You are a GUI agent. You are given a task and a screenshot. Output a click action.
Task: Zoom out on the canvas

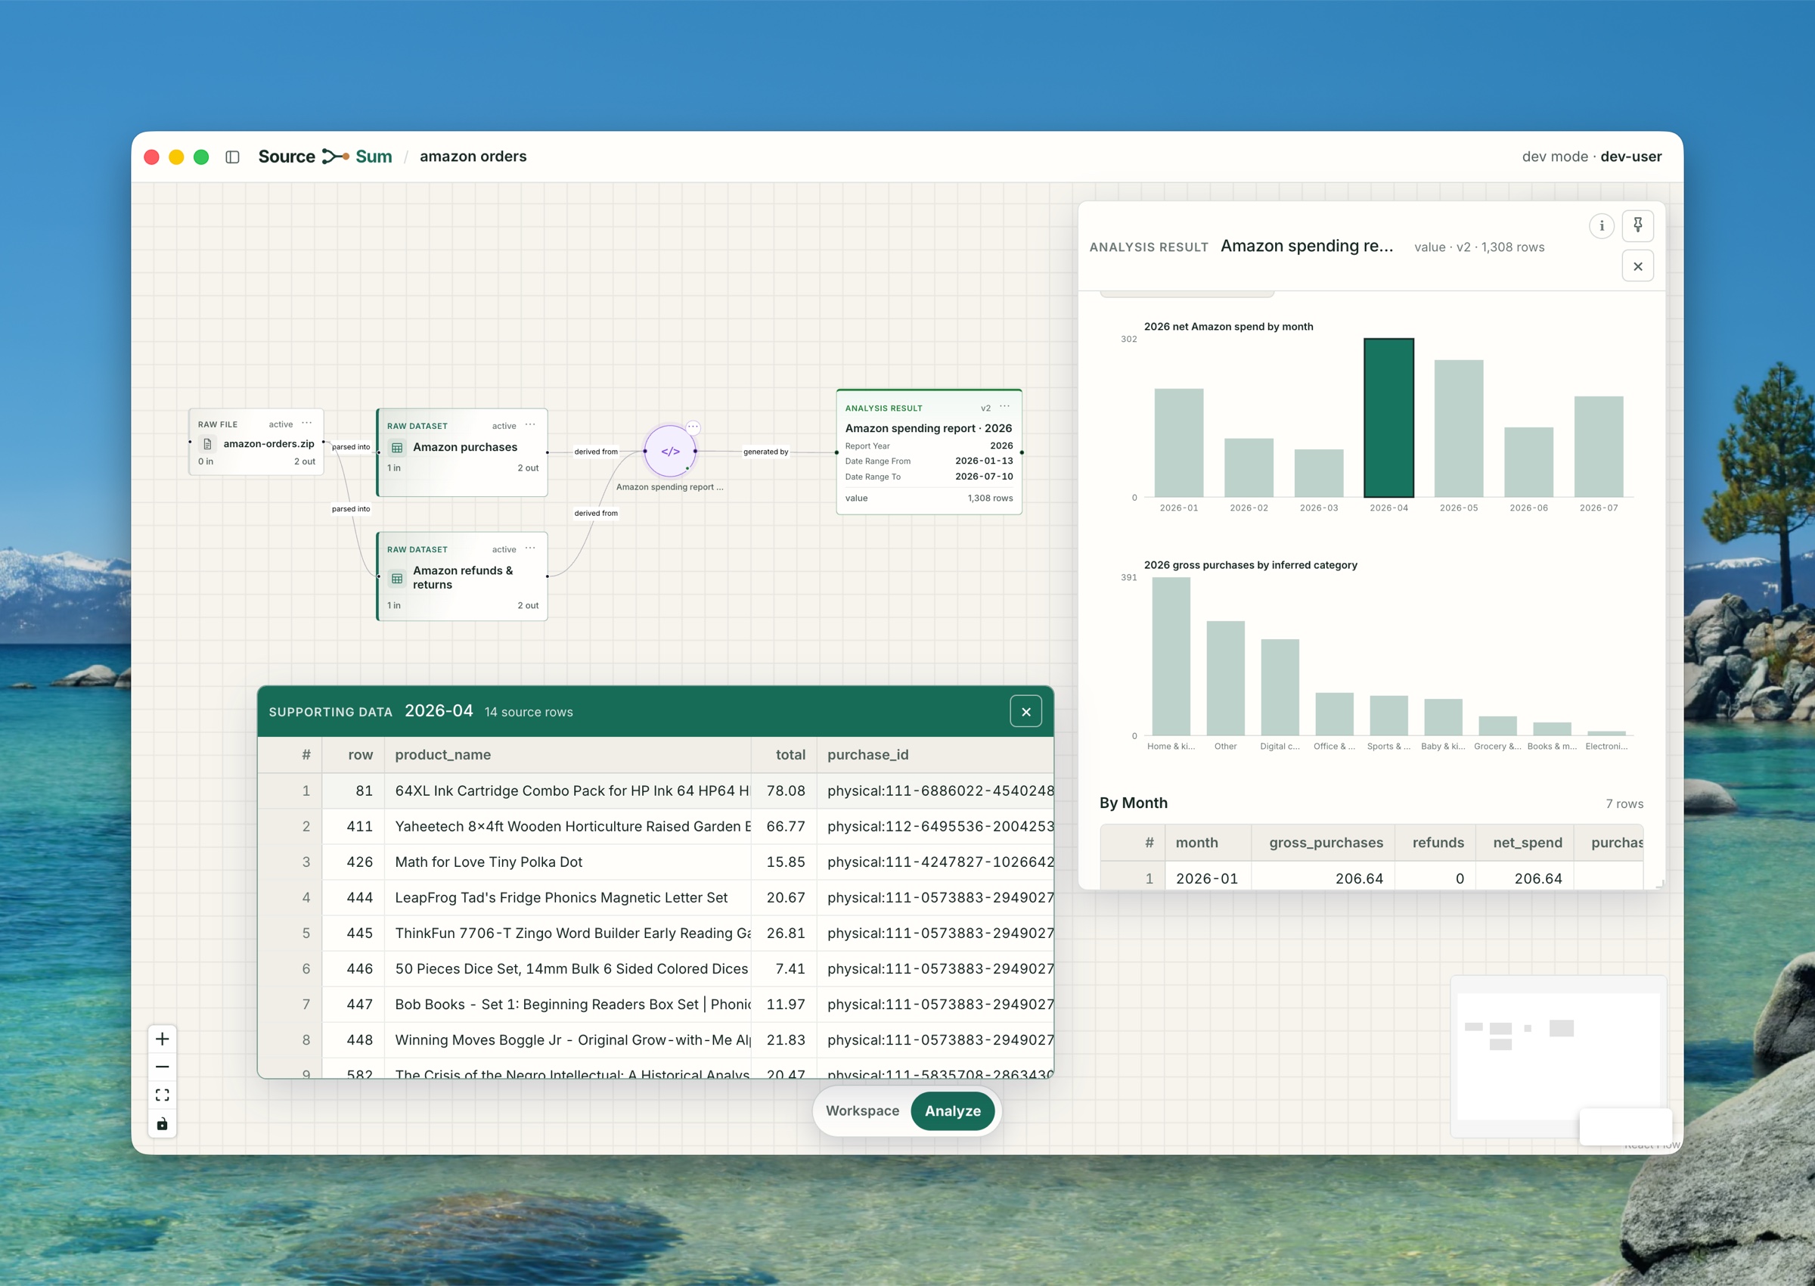coord(163,1067)
